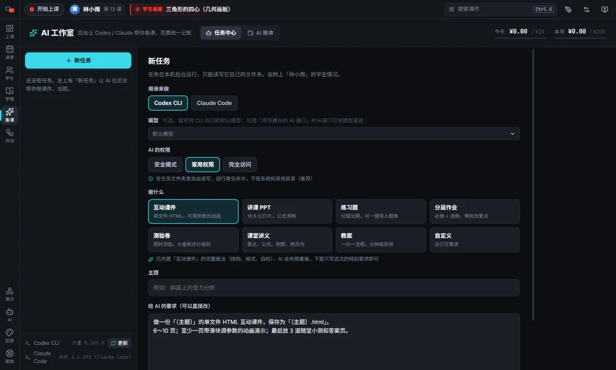Open the 学情 book sidebar icon
The height and width of the screenshot is (370, 616).
point(10,94)
